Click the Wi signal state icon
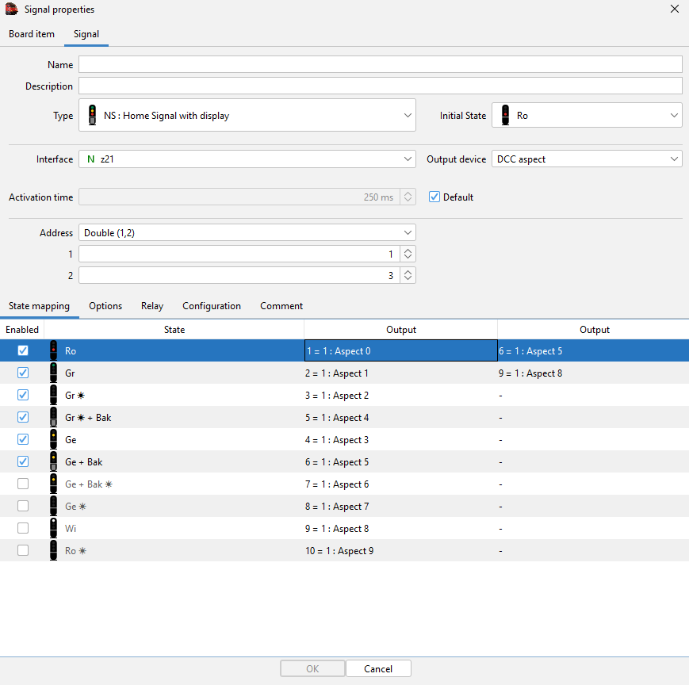689x685 pixels. click(x=53, y=528)
